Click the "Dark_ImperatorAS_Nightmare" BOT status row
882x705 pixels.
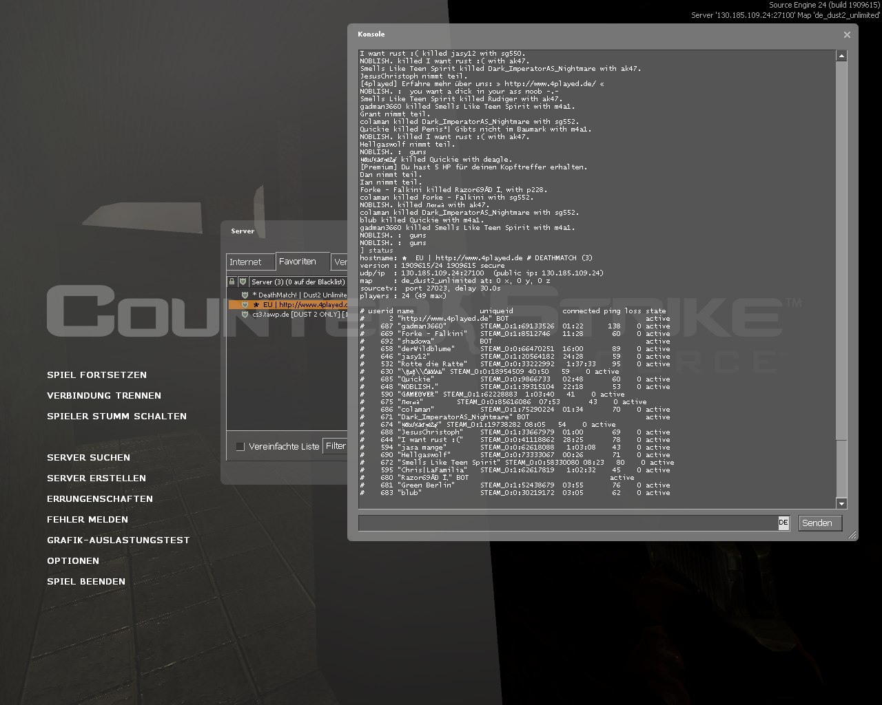coord(515,417)
